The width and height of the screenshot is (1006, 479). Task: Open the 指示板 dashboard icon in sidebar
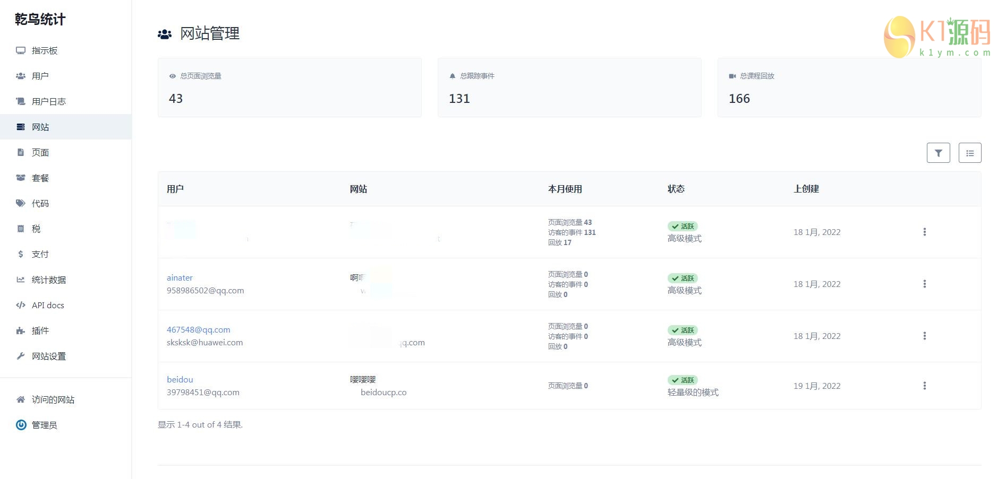pos(21,50)
